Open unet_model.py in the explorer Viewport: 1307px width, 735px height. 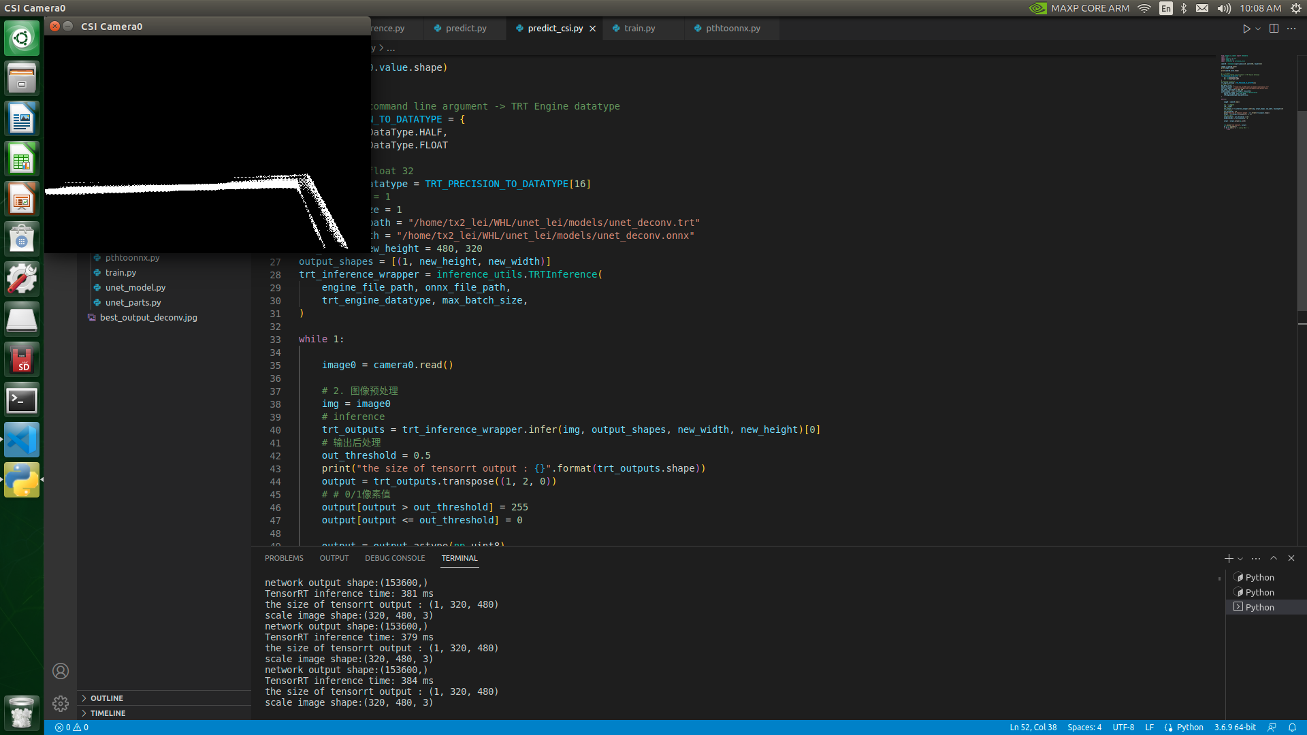point(135,287)
